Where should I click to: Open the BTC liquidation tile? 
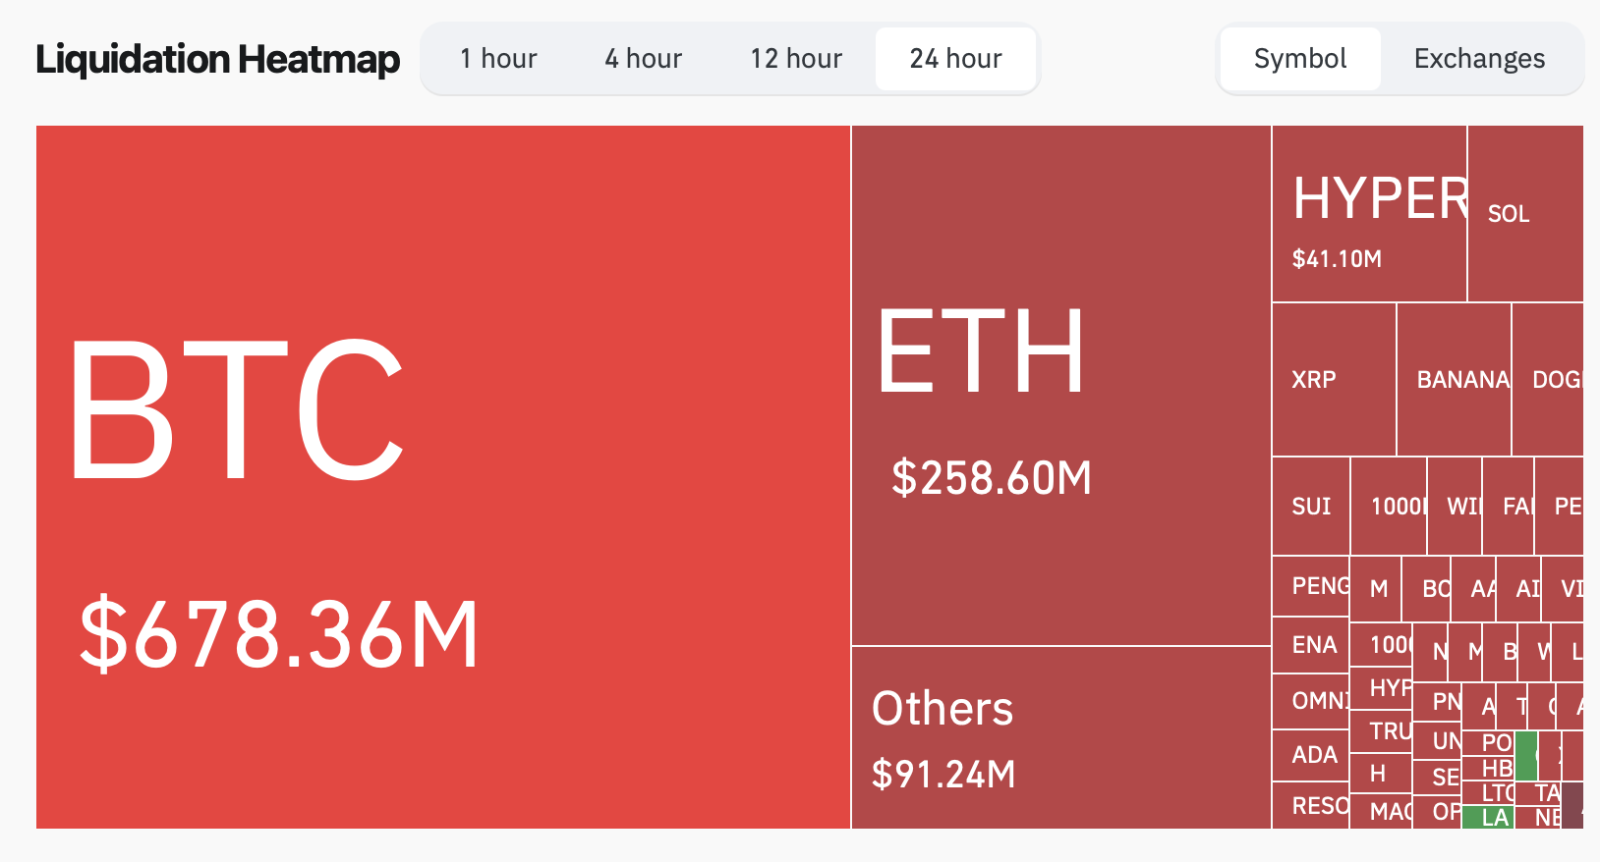[443, 477]
